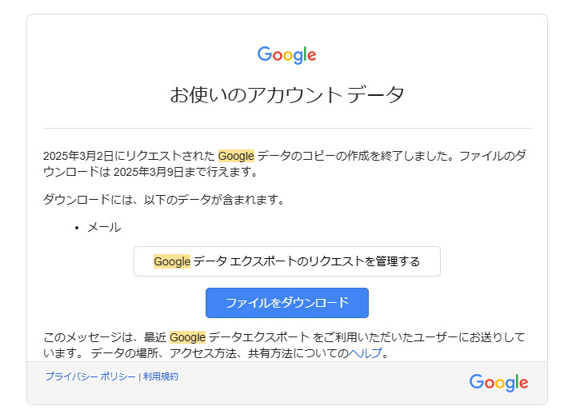Click the divider line under the heading
This screenshot has width=568, height=418.
pyautogui.click(x=287, y=128)
